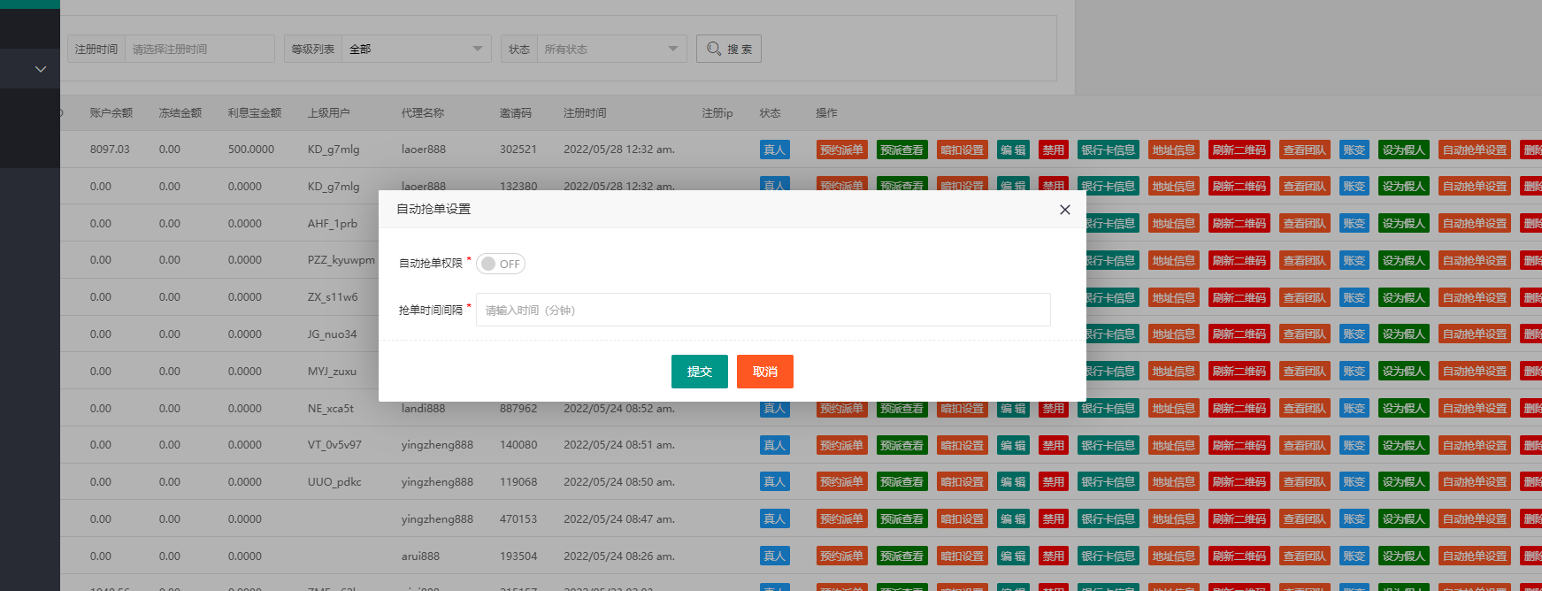Click invite code 140080
This screenshot has height=591, width=1542.
(x=518, y=445)
